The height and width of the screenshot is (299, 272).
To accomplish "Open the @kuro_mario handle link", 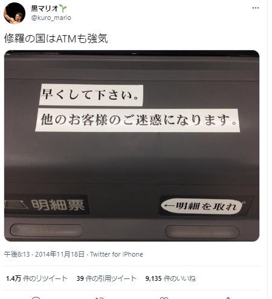I will tap(51, 18).
